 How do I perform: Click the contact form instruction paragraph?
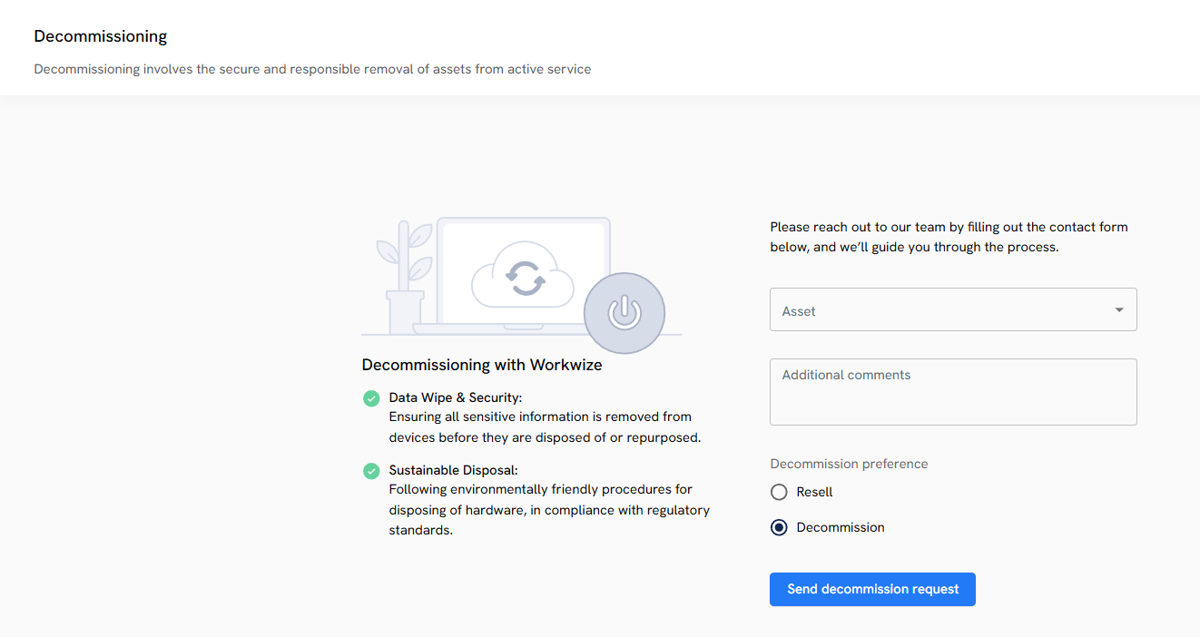coord(949,237)
